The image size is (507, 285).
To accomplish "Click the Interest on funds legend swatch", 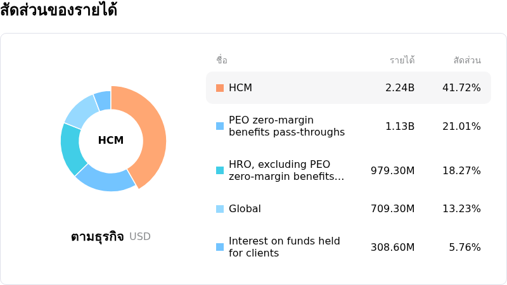I will pyautogui.click(x=220, y=247).
